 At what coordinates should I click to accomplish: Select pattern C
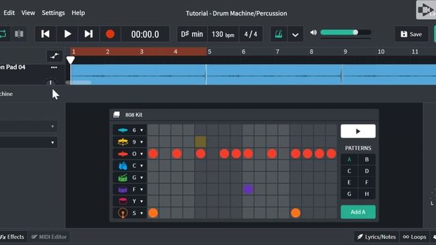(x=349, y=171)
